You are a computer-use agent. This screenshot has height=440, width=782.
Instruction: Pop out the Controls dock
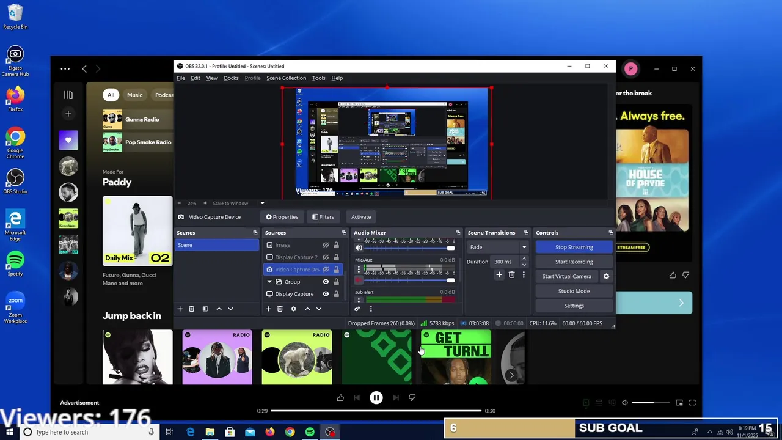(x=610, y=233)
